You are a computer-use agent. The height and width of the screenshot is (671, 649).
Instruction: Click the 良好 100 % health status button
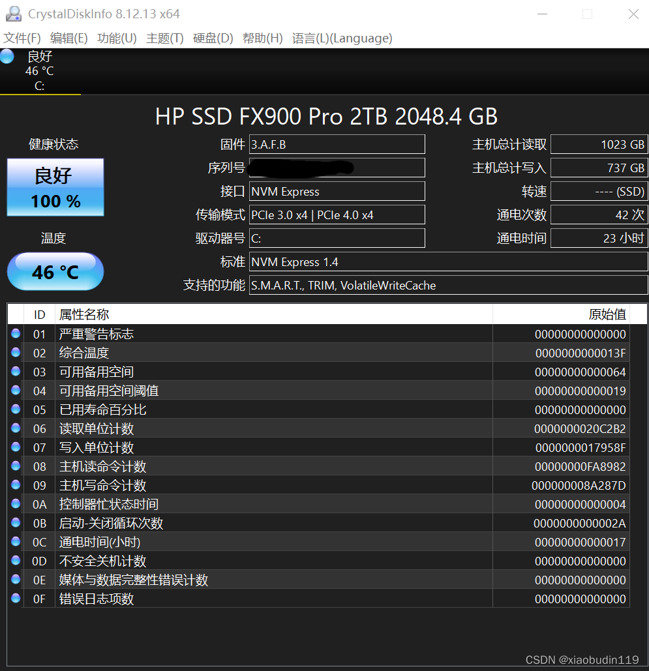click(x=55, y=187)
